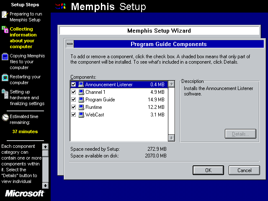The height and width of the screenshot is (201, 268).
Task: Click the 37 minutes time estimate
Action: (25, 131)
